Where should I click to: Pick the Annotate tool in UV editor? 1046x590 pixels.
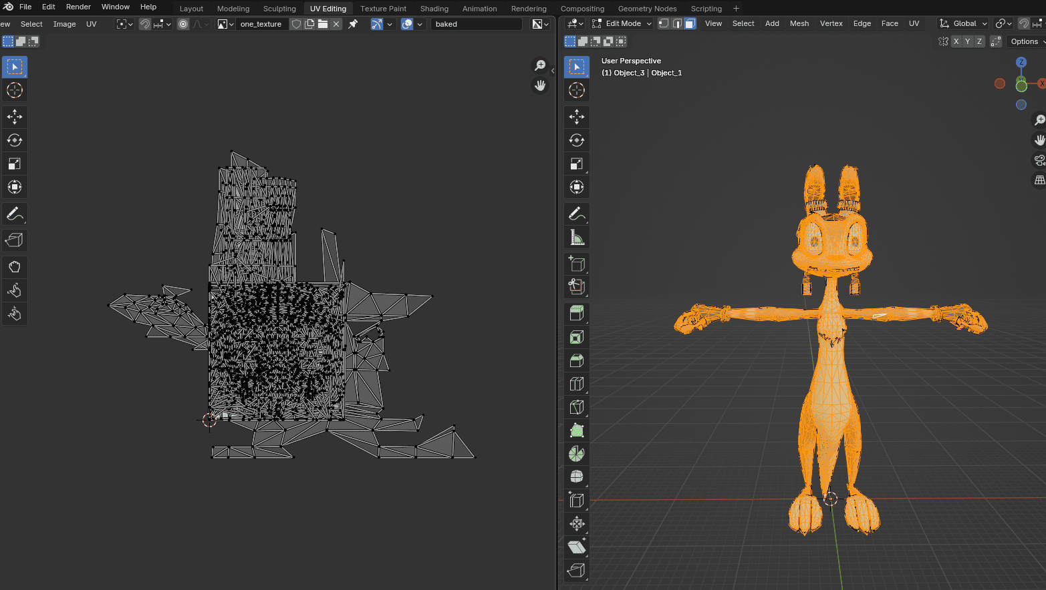point(15,214)
